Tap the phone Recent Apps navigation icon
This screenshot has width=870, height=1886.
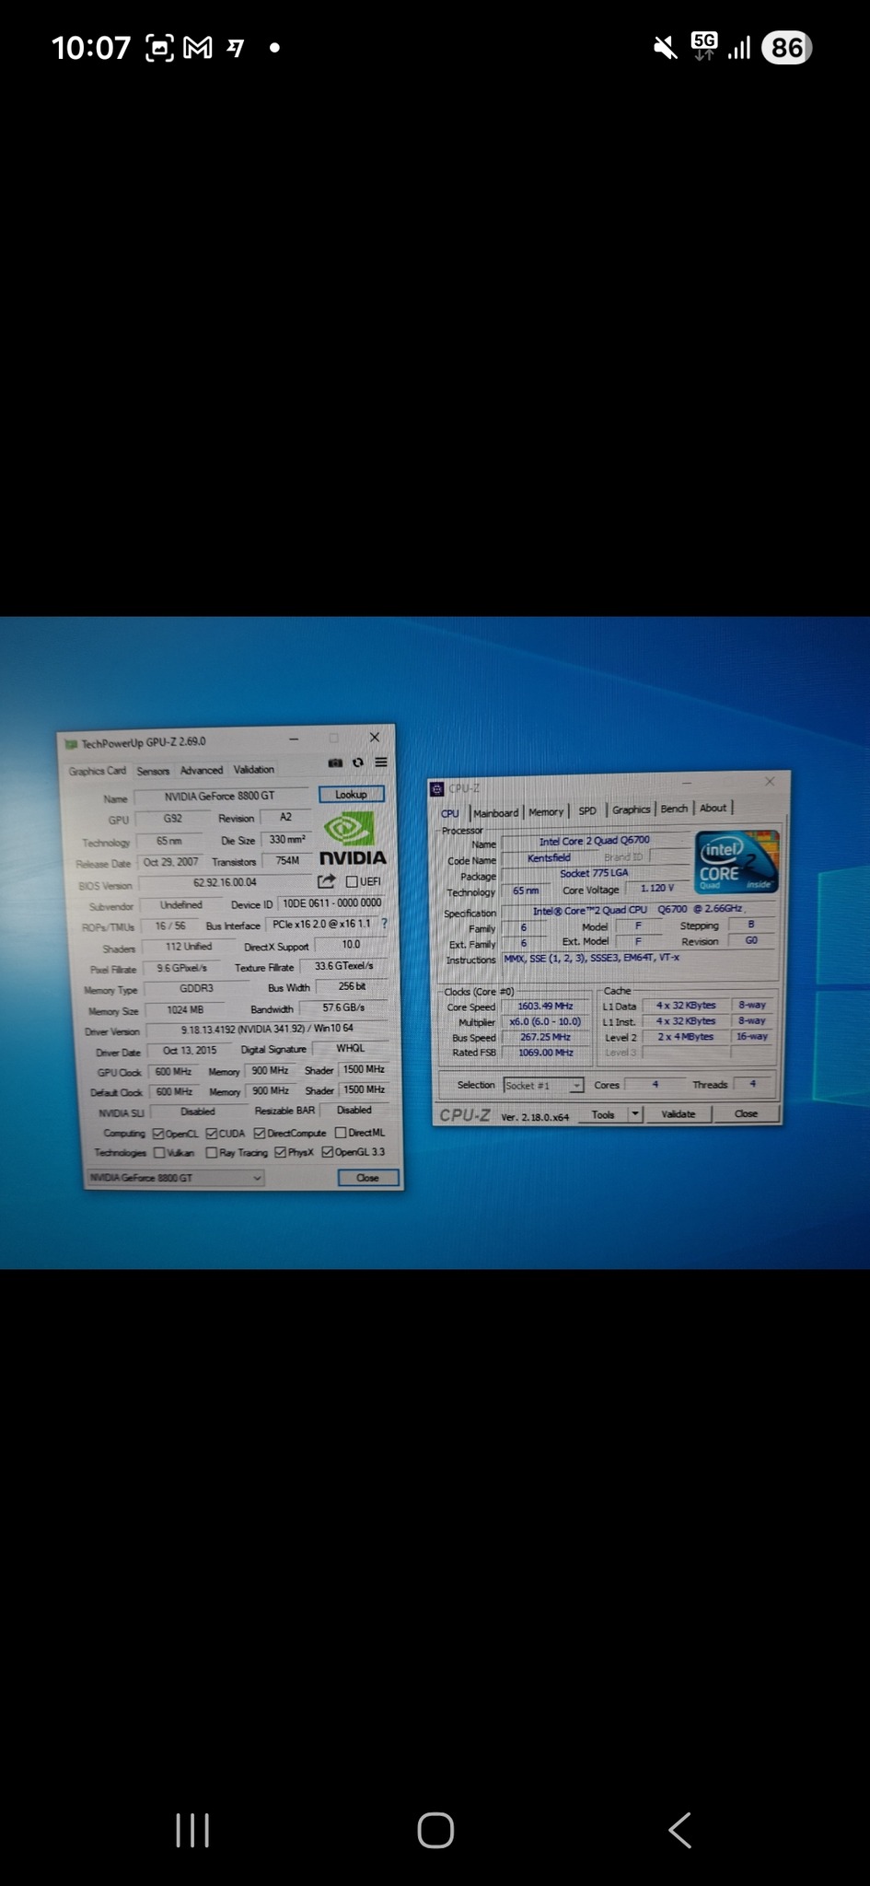coord(192,1830)
